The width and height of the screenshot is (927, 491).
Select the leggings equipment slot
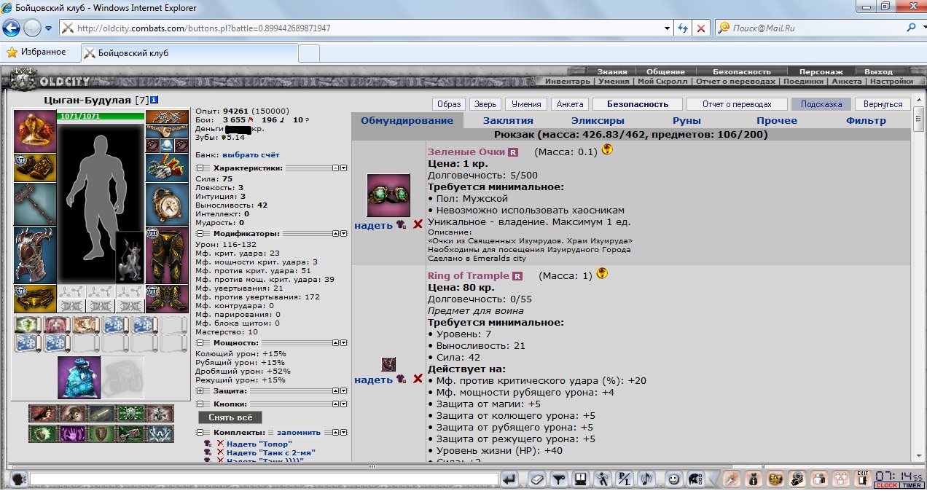[167, 255]
